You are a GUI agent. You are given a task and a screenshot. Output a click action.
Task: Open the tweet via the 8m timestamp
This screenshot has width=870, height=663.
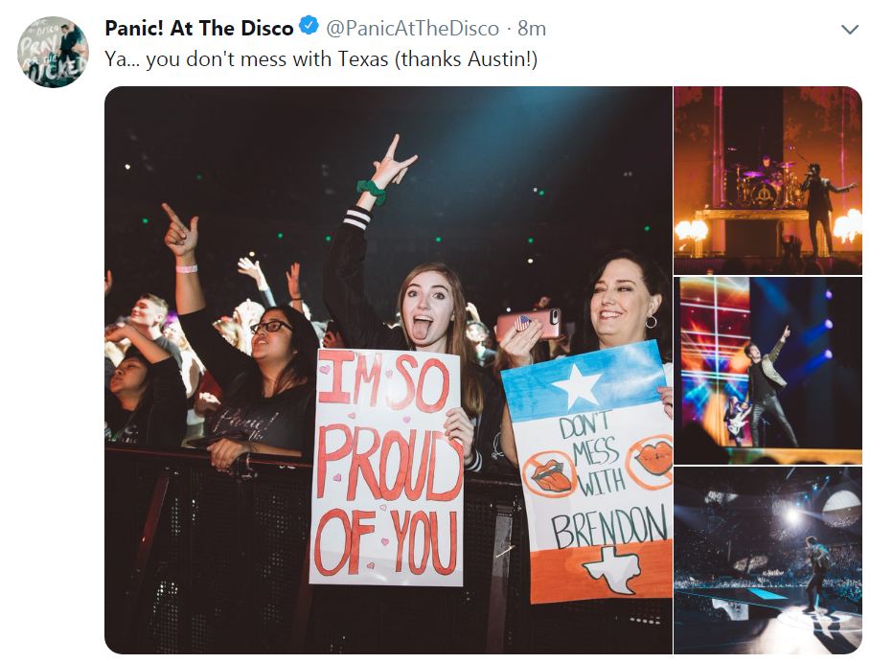tap(532, 29)
